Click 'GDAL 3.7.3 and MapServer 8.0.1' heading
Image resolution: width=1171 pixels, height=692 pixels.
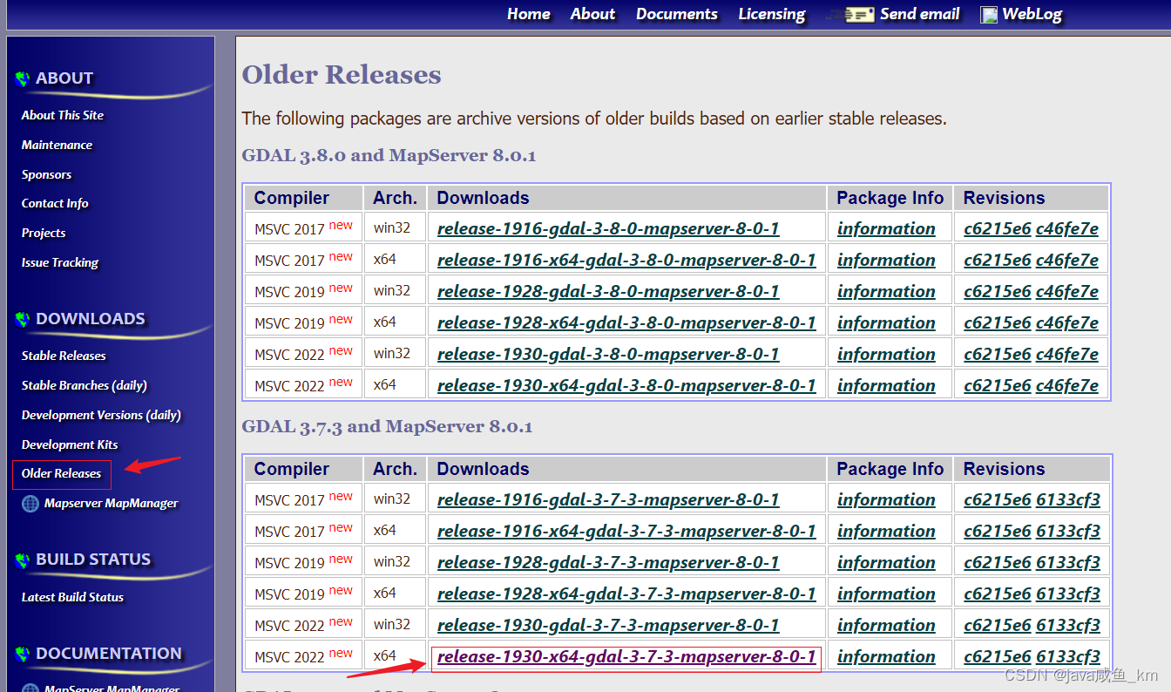pos(387,427)
